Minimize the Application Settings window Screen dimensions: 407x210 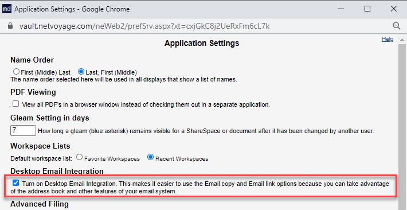[341, 9]
